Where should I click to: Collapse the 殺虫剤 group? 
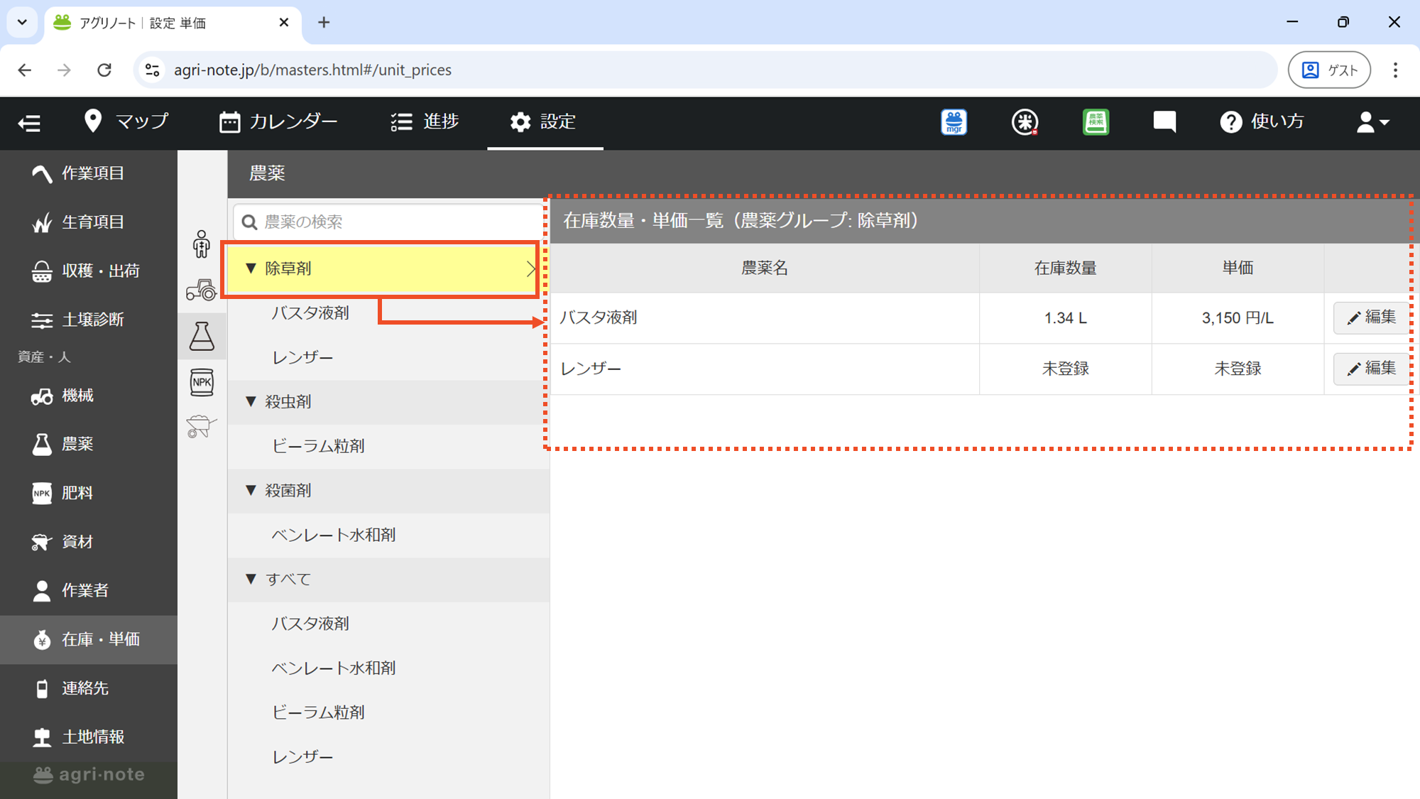click(x=251, y=401)
